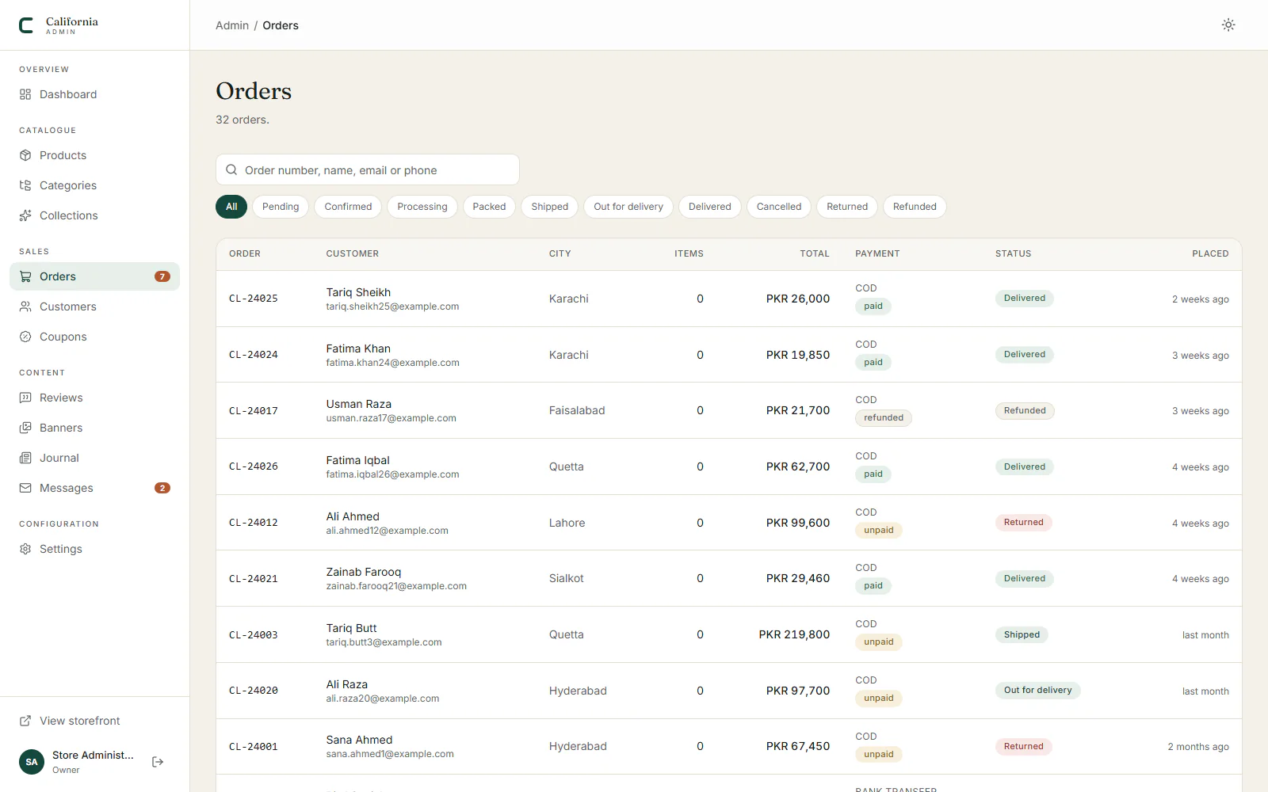Click the Orders count badge showing 7

click(162, 276)
